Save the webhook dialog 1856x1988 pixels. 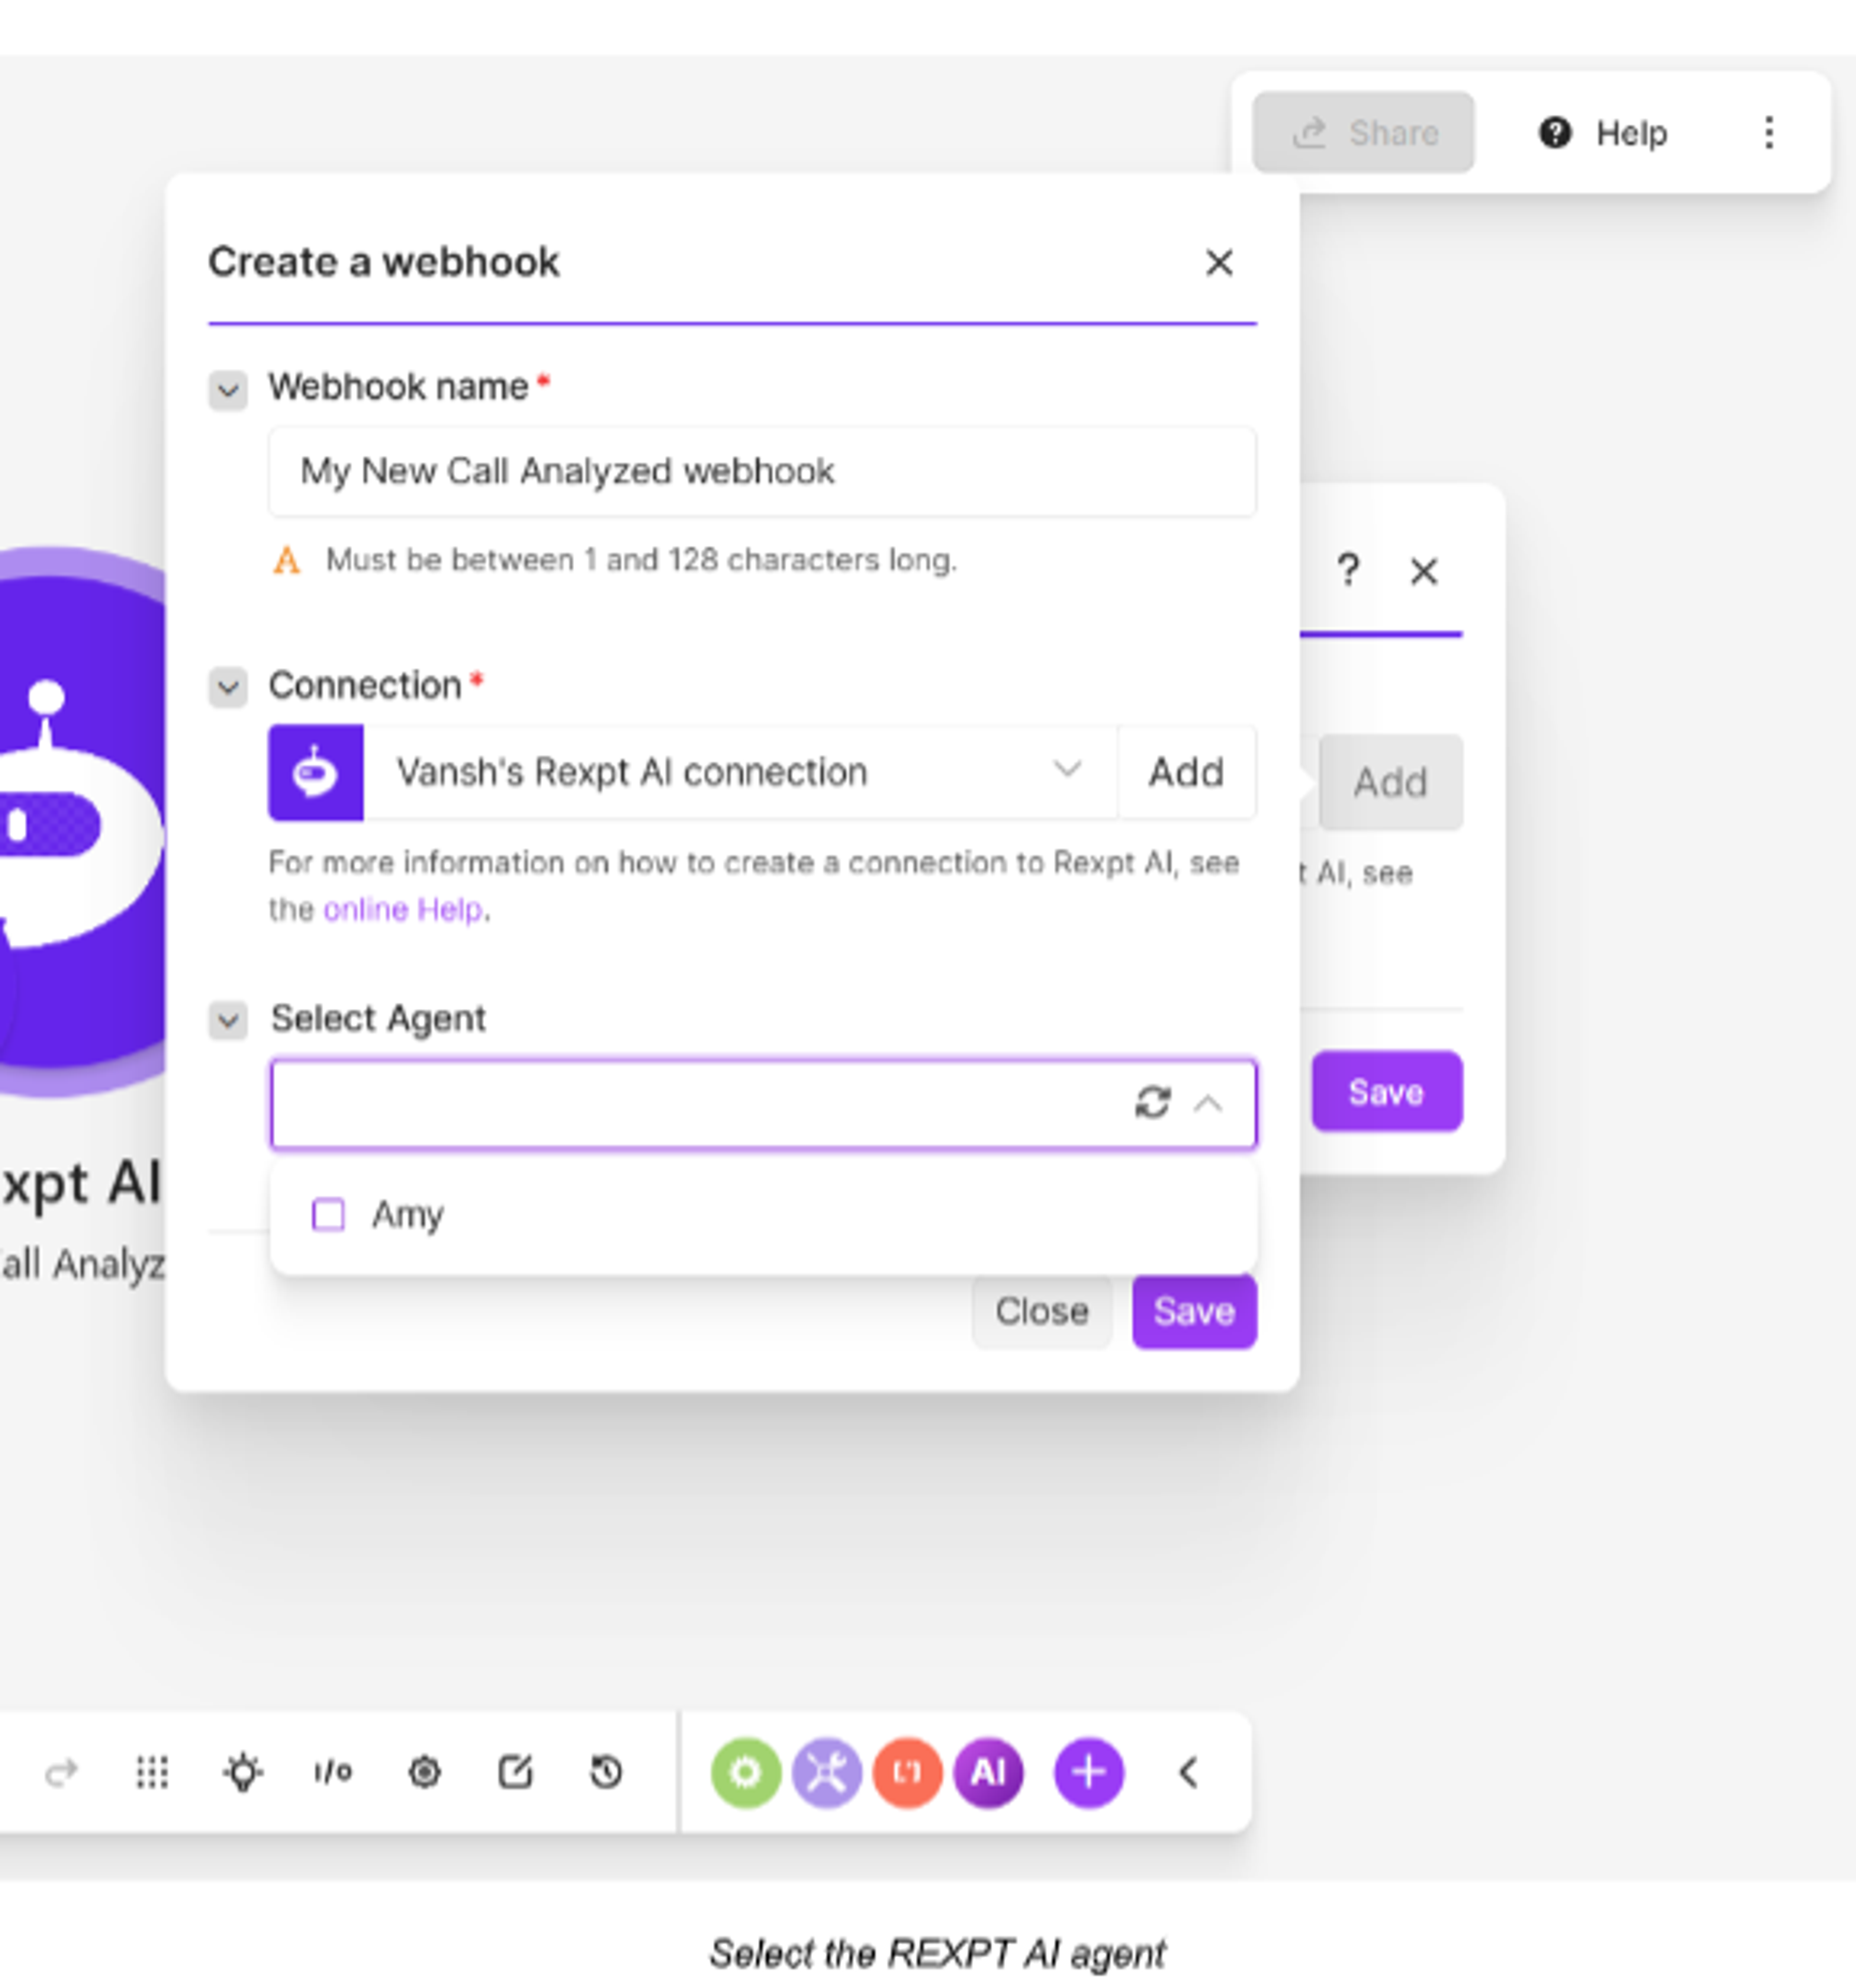click(x=1194, y=1311)
